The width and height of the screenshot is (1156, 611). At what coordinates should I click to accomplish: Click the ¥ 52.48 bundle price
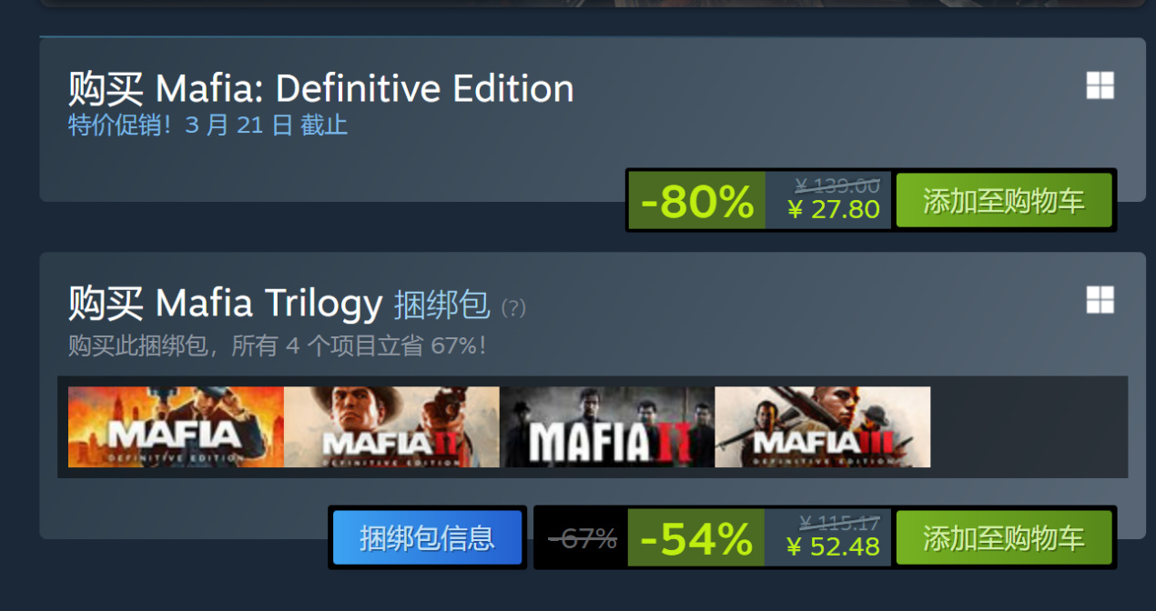pos(834,546)
